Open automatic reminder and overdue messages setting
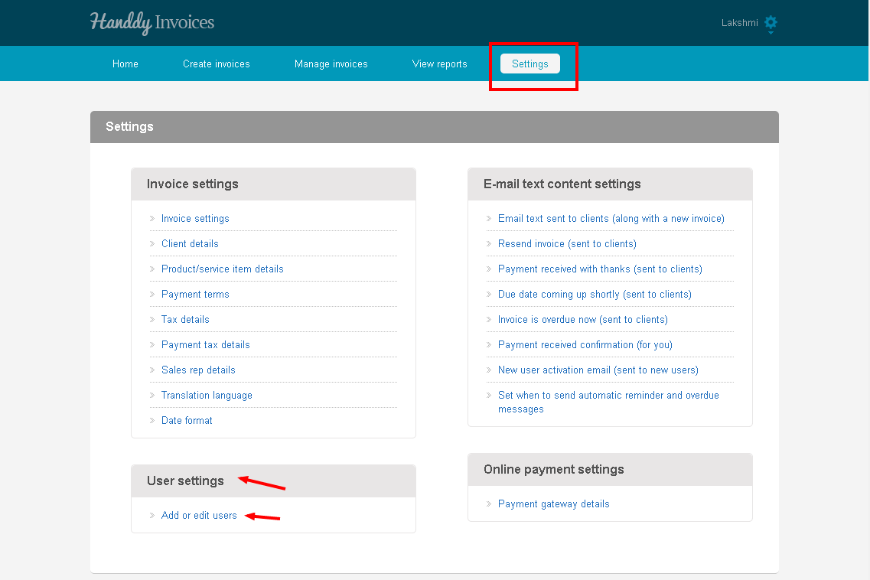 coord(608,402)
